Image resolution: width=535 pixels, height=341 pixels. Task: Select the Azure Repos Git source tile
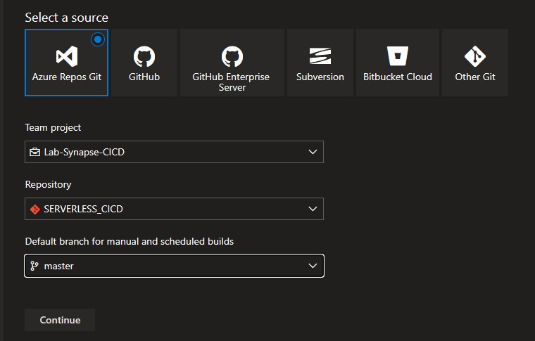point(67,63)
